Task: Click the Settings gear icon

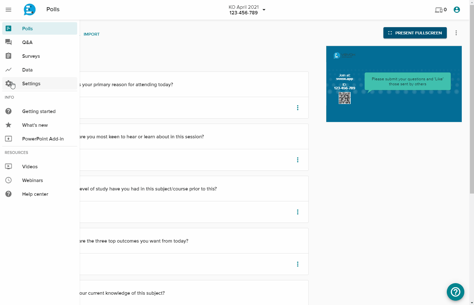Action: pyautogui.click(x=8, y=83)
